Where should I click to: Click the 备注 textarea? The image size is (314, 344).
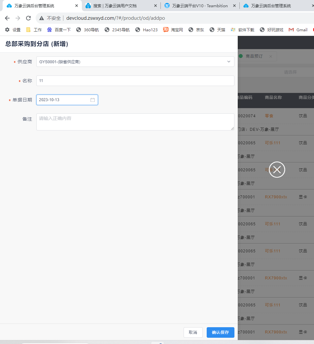135,122
